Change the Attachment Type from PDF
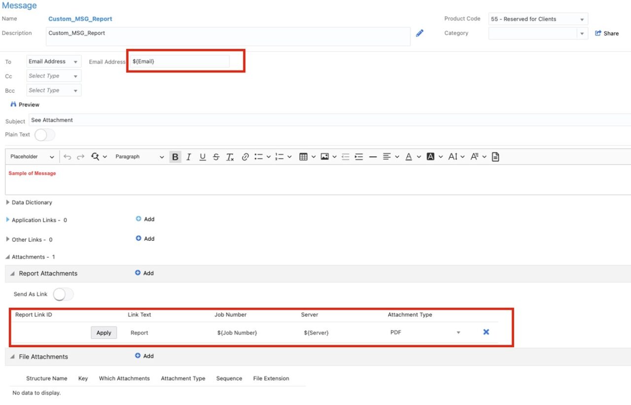Image resolution: width=631 pixels, height=405 pixels. tap(458, 332)
